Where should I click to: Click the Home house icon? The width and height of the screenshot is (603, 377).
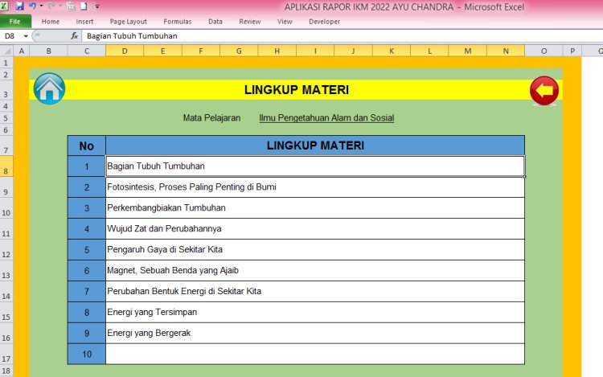tap(49, 89)
